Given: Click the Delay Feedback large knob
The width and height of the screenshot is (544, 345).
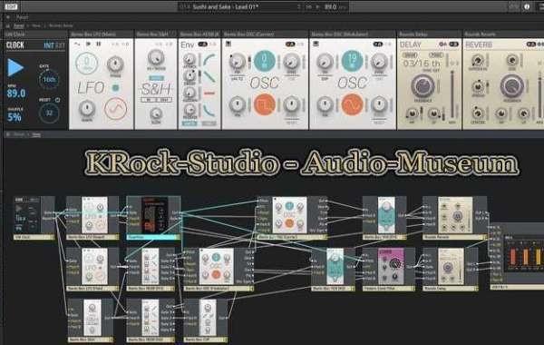Looking at the screenshot, I should (423, 86).
